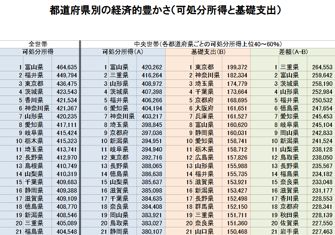335x235 pixels.
Task: Click the value 394,951 for 新潟県
Action: 152,141
